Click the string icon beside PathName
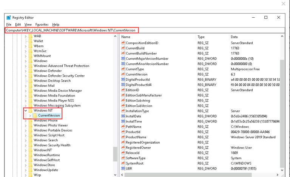This screenshot has height=177, width=290. 123,127
